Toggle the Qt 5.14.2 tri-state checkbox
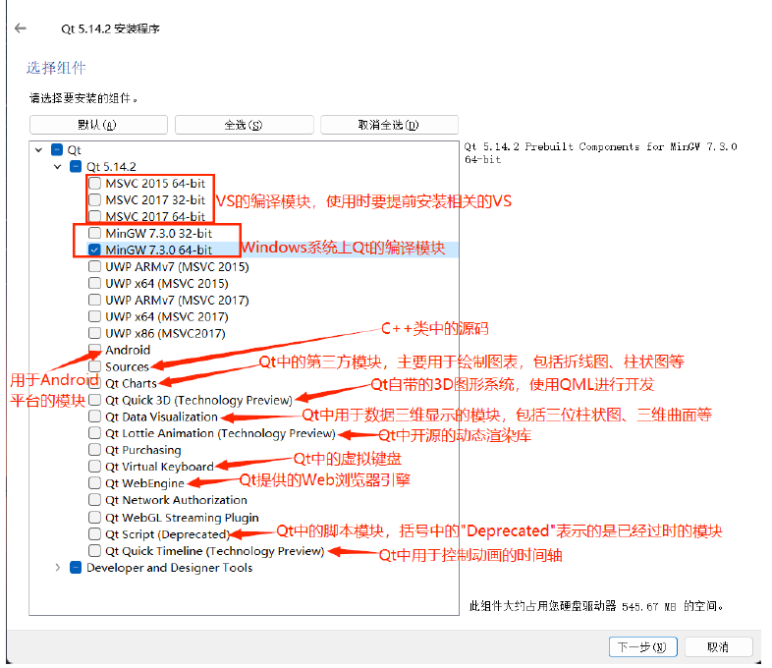772x668 pixels. point(76,166)
